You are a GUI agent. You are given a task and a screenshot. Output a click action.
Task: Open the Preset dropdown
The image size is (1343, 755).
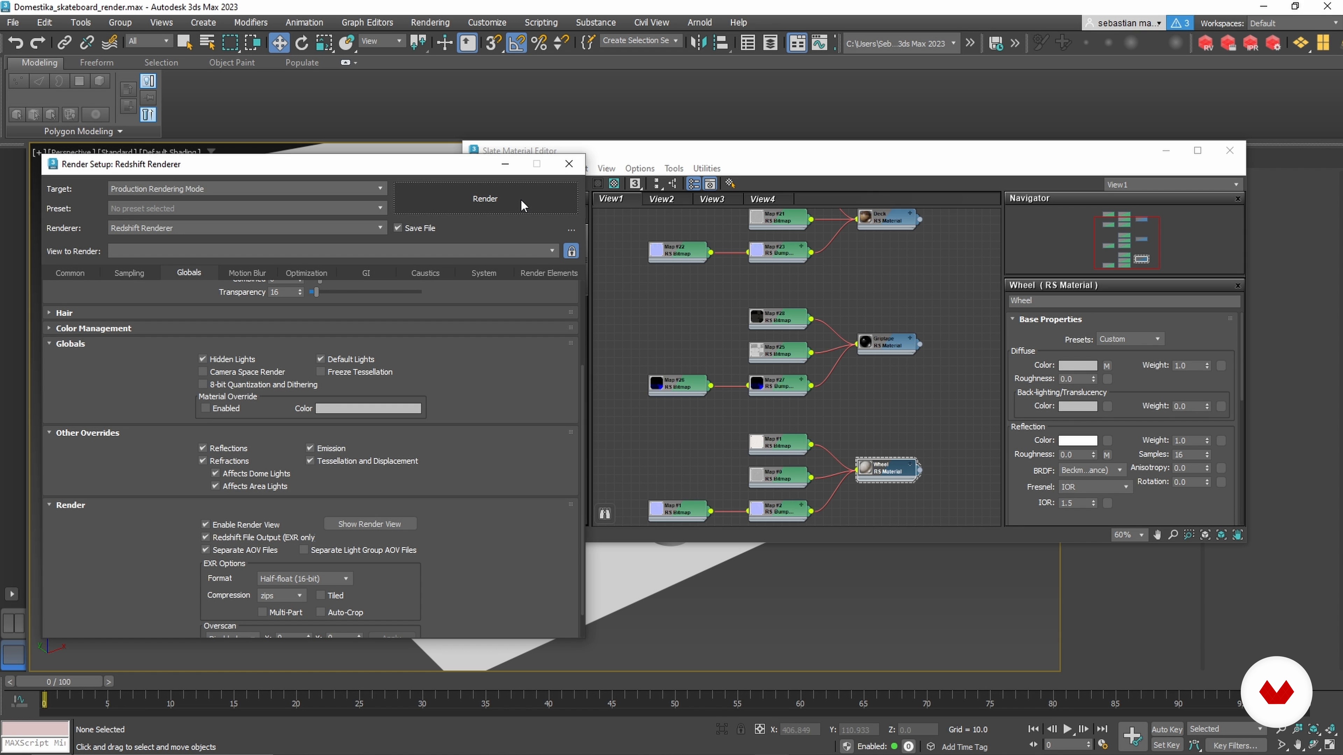(x=247, y=208)
